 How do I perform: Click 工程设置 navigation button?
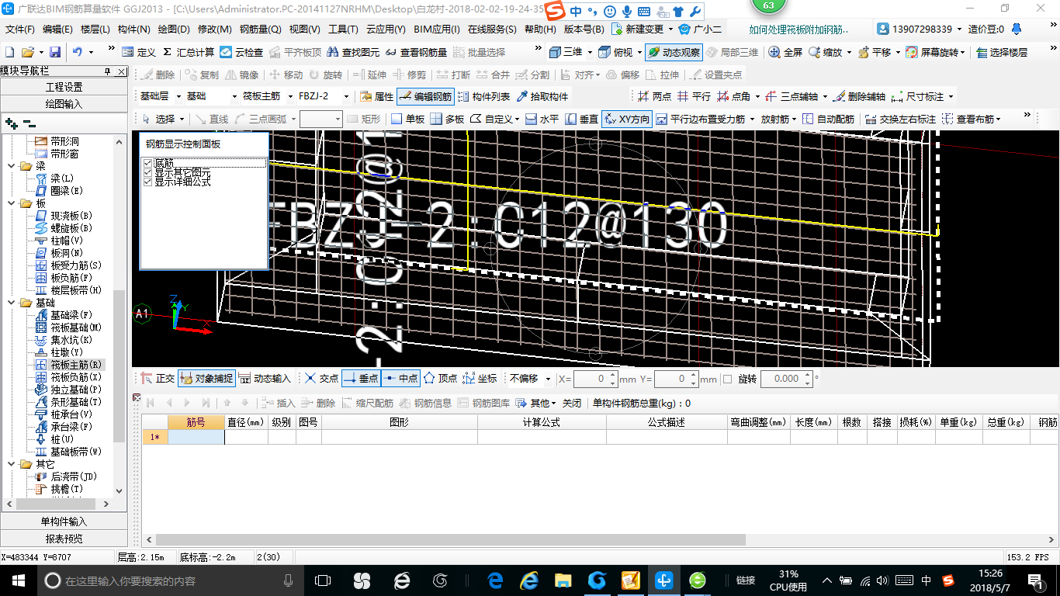click(64, 87)
